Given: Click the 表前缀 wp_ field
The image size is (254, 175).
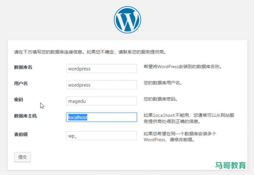Looking at the screenshot, I should 101,136.
